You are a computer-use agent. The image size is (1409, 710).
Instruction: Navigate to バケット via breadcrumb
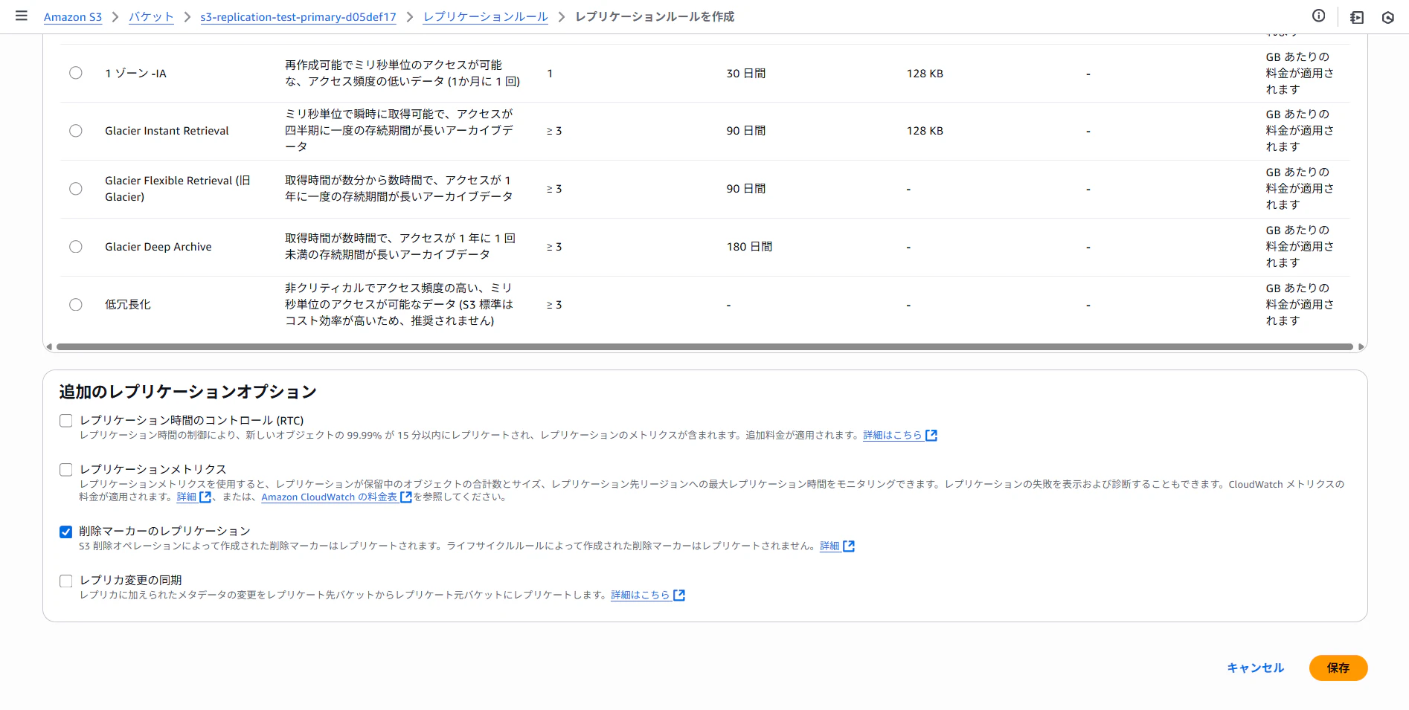pyautogui.click(x=151, y=16)
